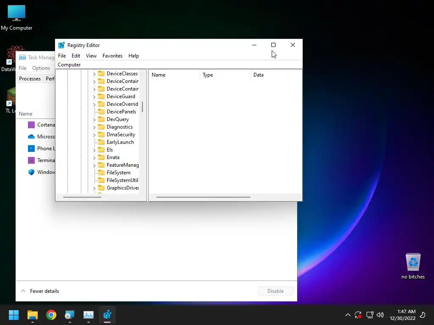Expand the GraphicsDrivers registry key
Viewport: 434px width, 325px height.
[x=94, y=188]
